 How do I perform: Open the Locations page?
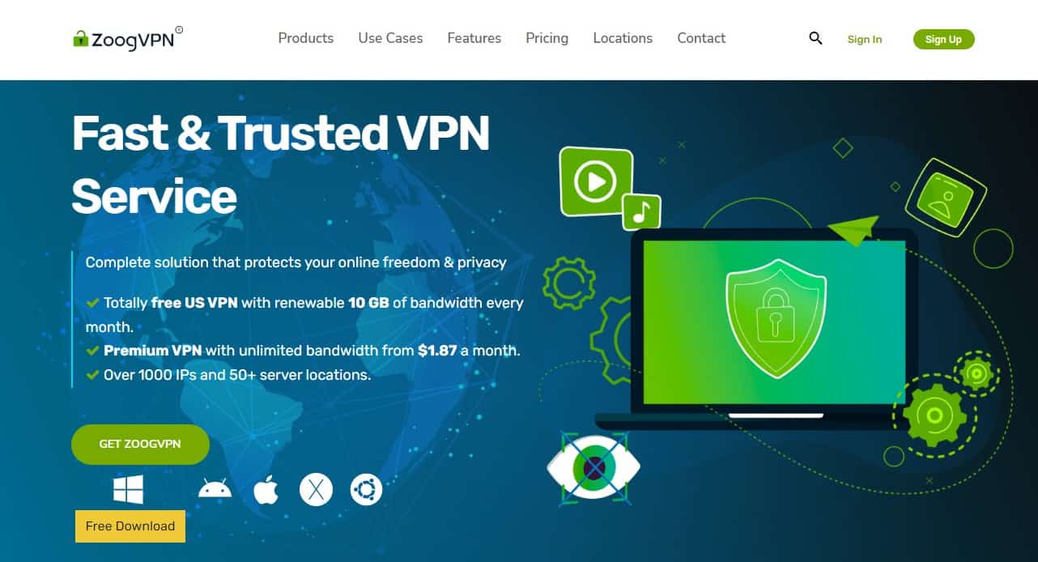point(623,38)
